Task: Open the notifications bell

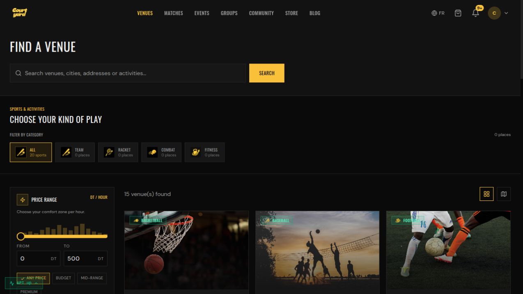Action: [x=475, y=13]
